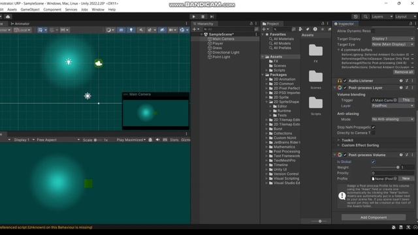The width and height of the screenshot is (418, 235).
Task: Open Play Maximized dropdown
Action: coord(131,140)
